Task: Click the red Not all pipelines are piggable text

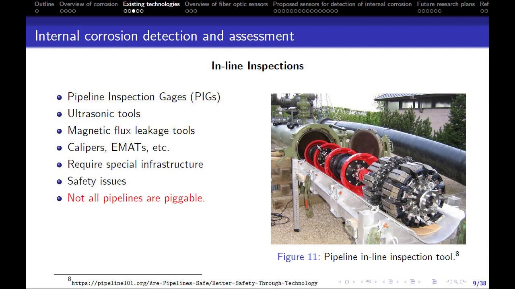Action: pyautogui.click(x=136, y=198)
